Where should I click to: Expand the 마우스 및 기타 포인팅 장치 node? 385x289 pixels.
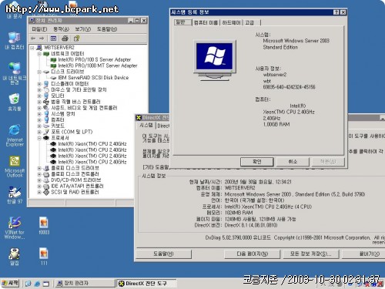tap(39, 89)
